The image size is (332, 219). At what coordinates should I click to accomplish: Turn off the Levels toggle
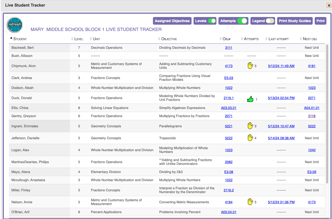coord(212,21)
